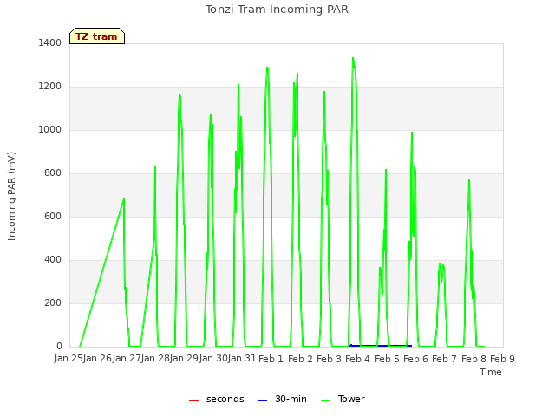Click the blue 30-min legend marker
Viewport: 555px width, 416px height.
click(262, 400)
